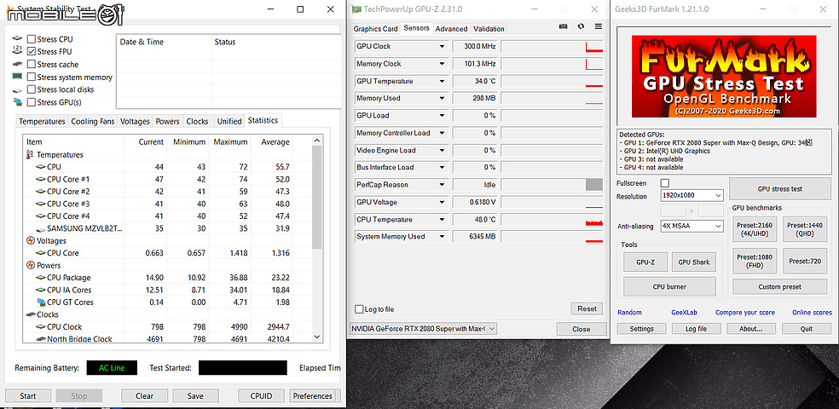The height and width of the screenshot is (409, 839).
Task: Open the Memory Clock sensor dropdown
Action: coord(442,64)
